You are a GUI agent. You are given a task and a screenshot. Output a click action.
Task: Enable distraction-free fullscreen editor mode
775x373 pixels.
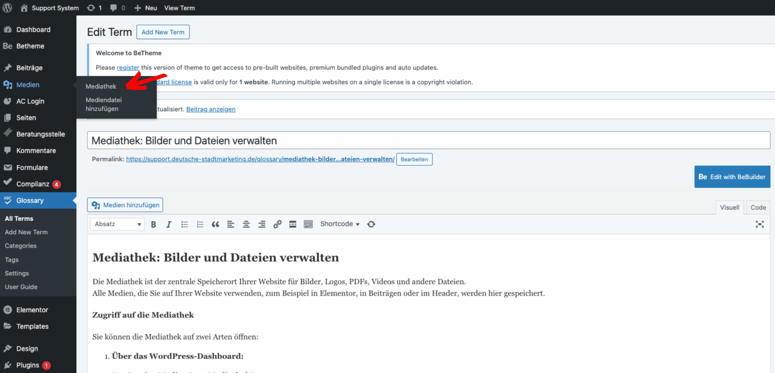(x=760, y=224)
